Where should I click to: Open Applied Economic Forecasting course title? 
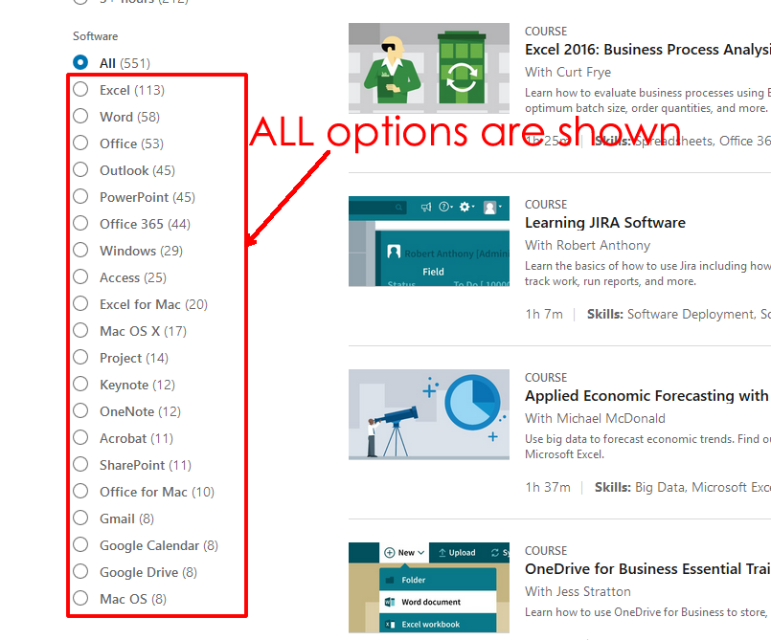click(647, 395)
